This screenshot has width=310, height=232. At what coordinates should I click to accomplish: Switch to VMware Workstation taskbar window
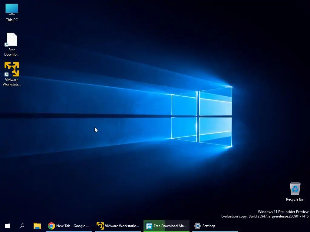[118, 226]
